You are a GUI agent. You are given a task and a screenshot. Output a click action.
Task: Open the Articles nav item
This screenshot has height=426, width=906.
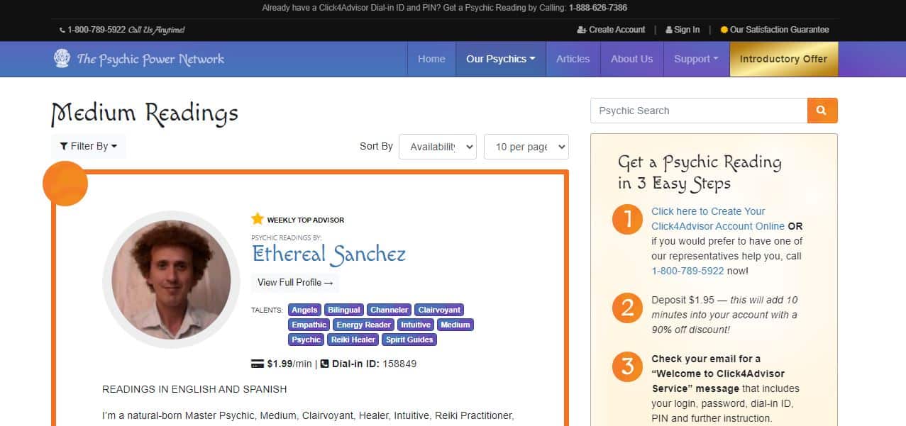point(573,59)
